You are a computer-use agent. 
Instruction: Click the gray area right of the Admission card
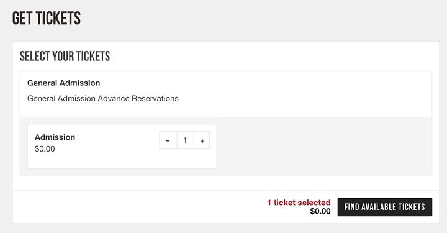tap(322, 146)
